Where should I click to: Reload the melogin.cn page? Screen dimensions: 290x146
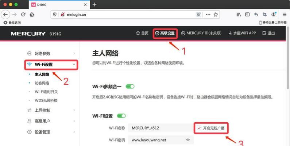(x=23, y=15)
